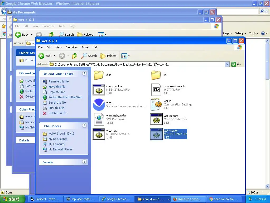This screenshot has width=270, height=203.
Task: Collapse the File and Folder Tasks panel
Action: [84, 73]
